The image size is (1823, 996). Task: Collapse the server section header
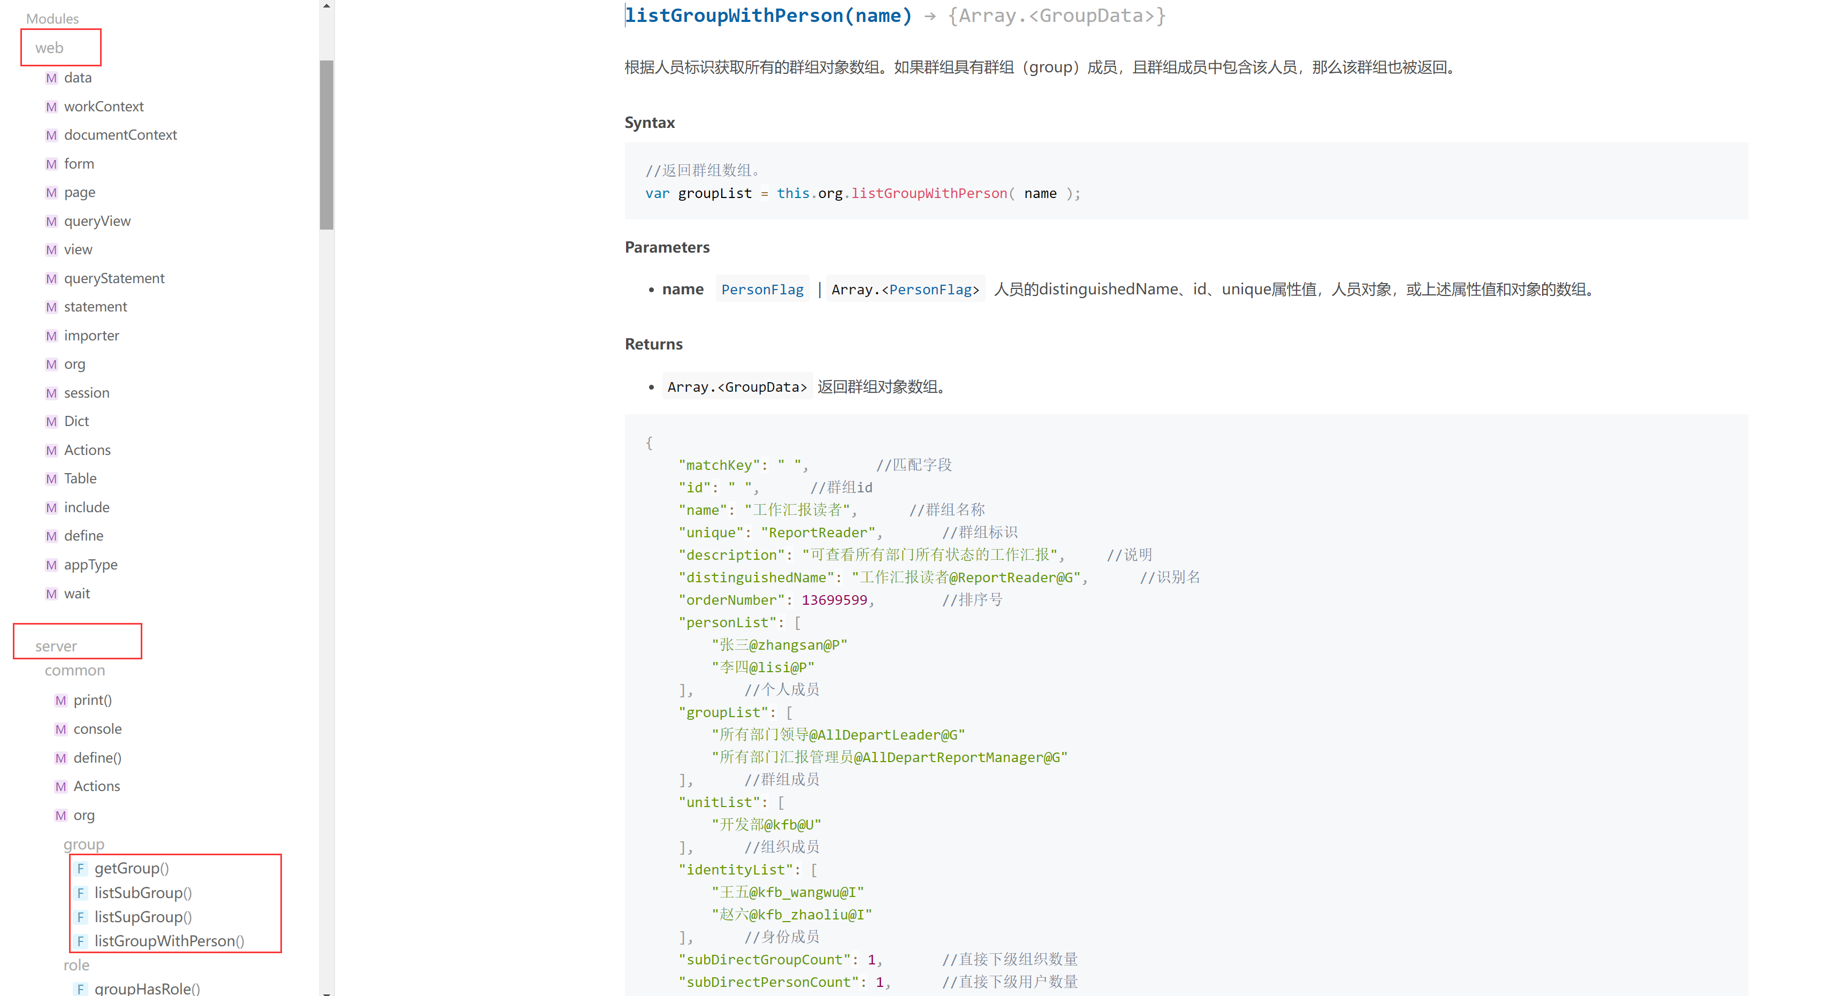pos(56,645)
